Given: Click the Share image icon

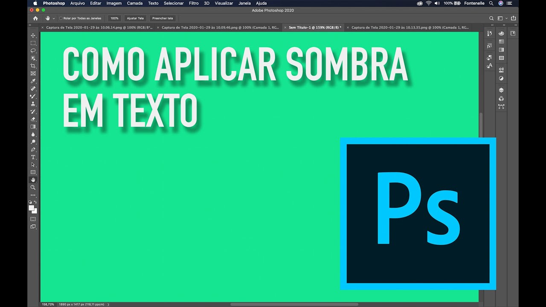Looking at the screenshot, I should coord(513,18).
